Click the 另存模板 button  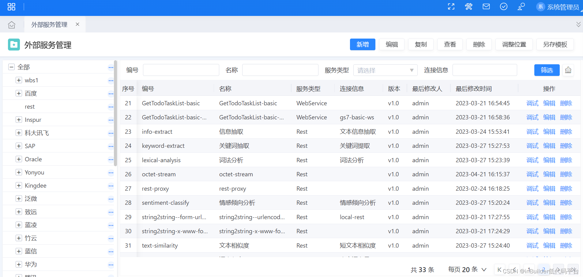click(x=555, y=44)
